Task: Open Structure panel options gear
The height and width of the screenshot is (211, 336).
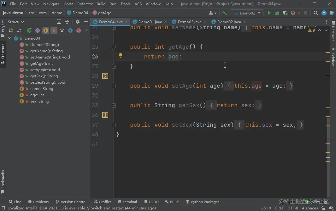Action: pyautogui.click(x=78, y=22)
